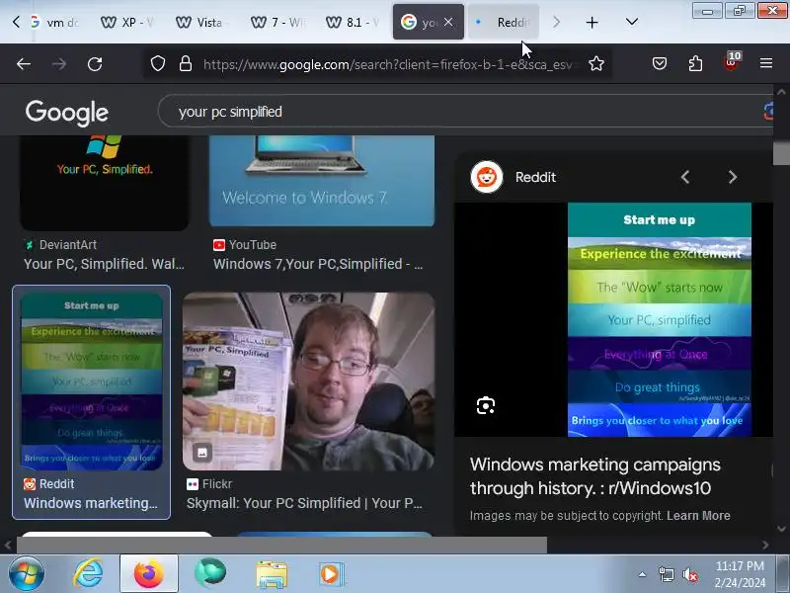This screenshot has width=790, height=593.
Task: Open the taskbar clock 11:17 PM
Action: click(740, 574)
